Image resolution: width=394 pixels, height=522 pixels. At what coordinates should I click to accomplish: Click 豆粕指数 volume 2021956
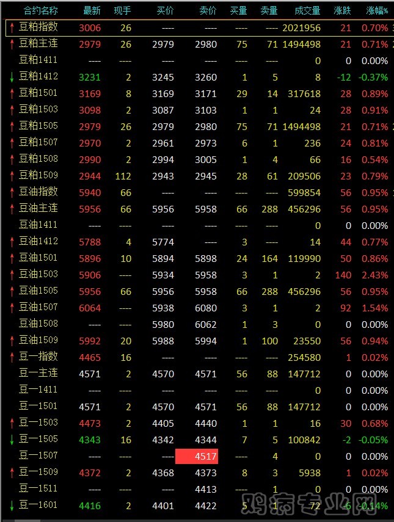point(301,28)
